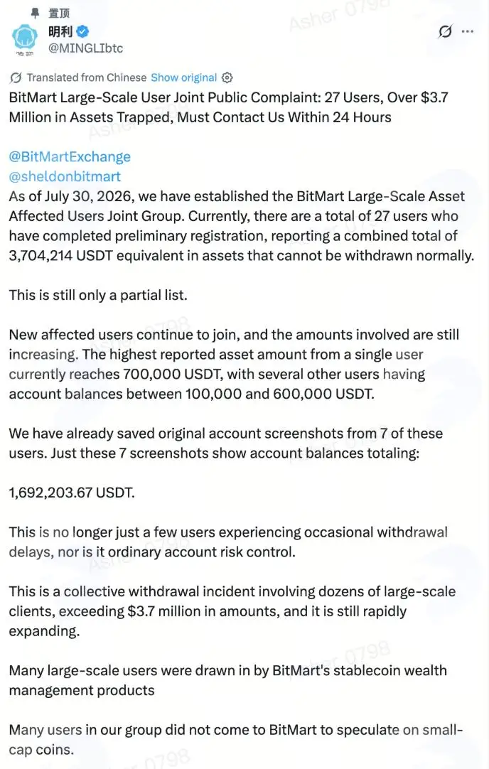The image size is (489, 769).
Task: Visit the @BitMartExchange mention
Action: [70, 156]
